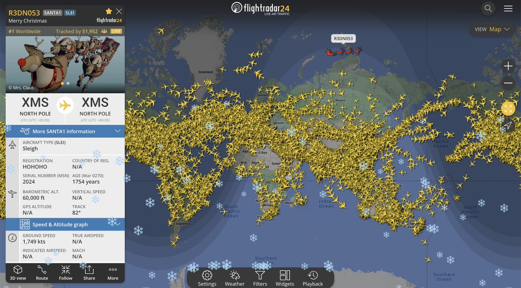This screenshot has width=521, height=288.
Task: Open More flight options
Action: pyautogui.click(x=113, y=273)
